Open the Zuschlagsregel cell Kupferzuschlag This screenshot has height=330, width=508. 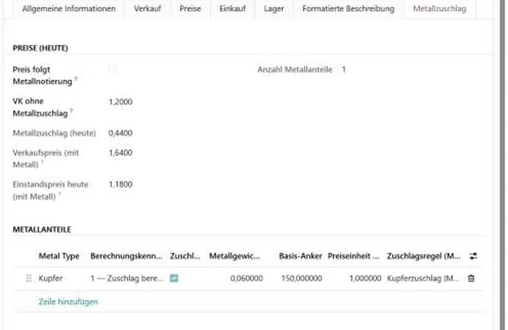pos(423,278)
